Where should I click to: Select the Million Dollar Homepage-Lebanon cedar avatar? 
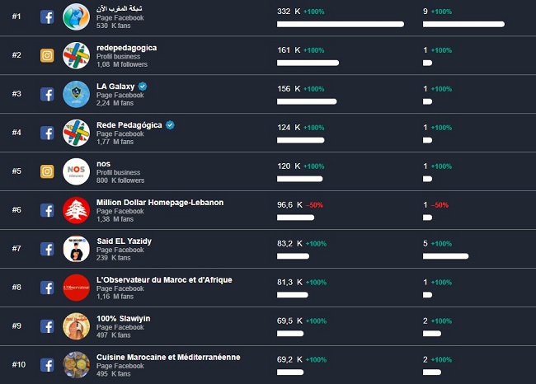point(77,210)
